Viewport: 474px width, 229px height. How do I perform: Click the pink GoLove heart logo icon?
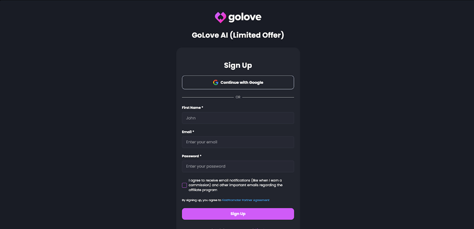(220, 18)
